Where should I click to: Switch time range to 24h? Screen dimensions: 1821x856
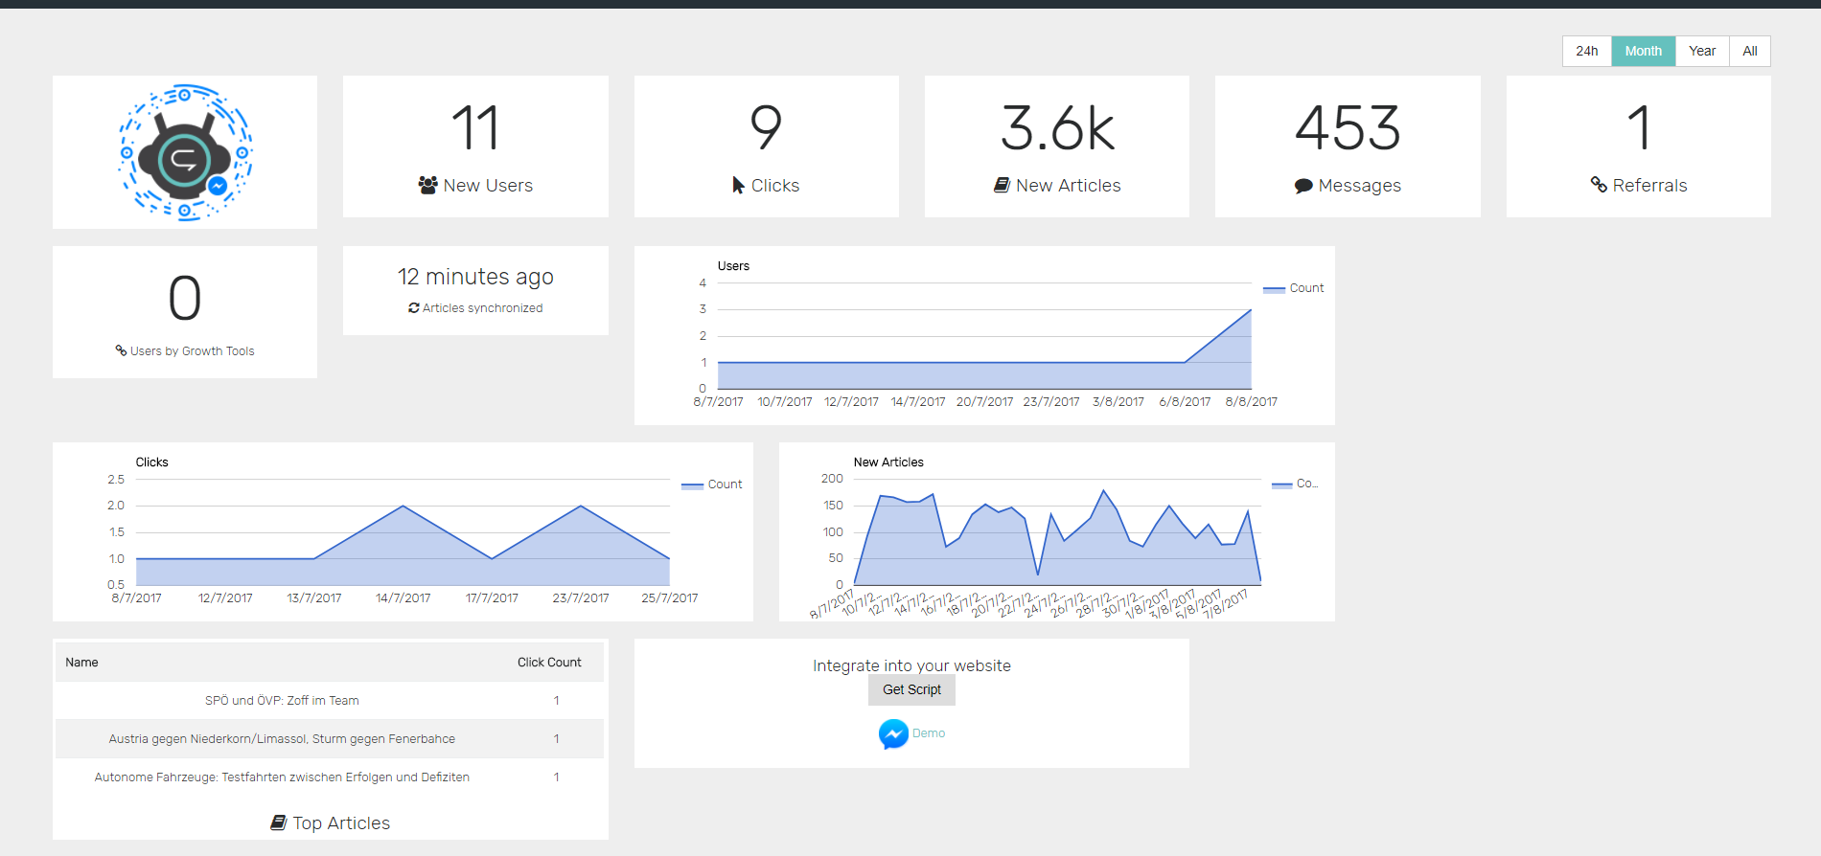click(x=1586, y=51)
